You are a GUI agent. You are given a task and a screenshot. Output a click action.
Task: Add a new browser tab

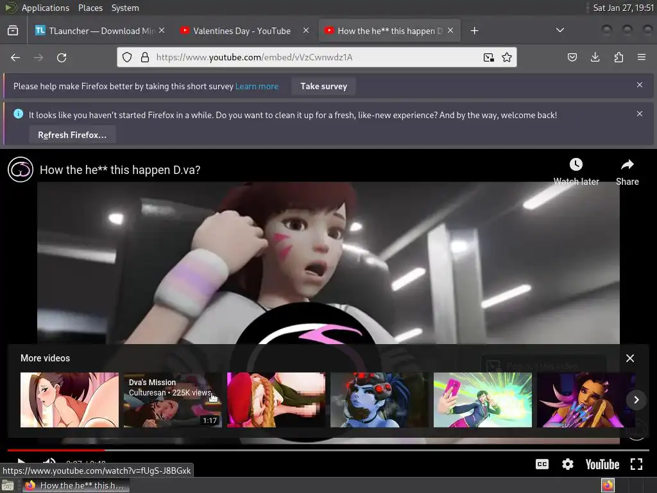tap(474, 31)
